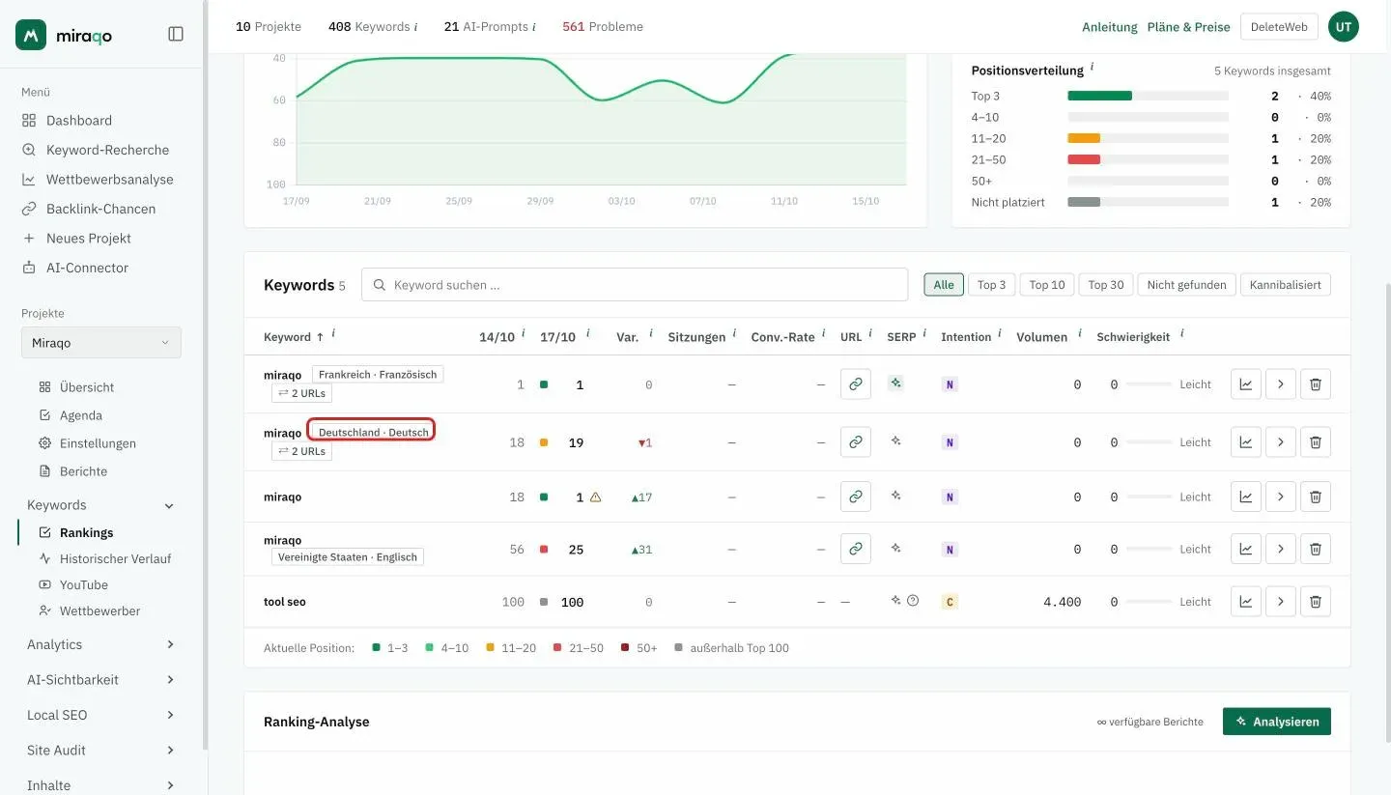Screen dimensions: 1391x795
Task: Show history chart for Vereinigte Staaten keyword
Action: (1246, 549)
